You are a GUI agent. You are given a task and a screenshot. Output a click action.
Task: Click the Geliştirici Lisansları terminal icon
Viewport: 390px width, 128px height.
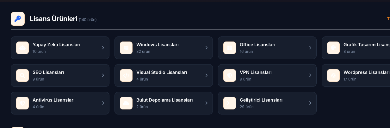coord(230,103)
